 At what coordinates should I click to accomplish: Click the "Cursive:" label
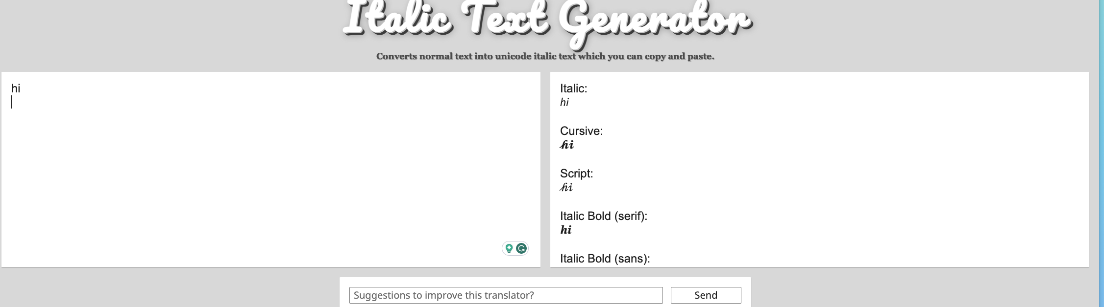[581, 131]
